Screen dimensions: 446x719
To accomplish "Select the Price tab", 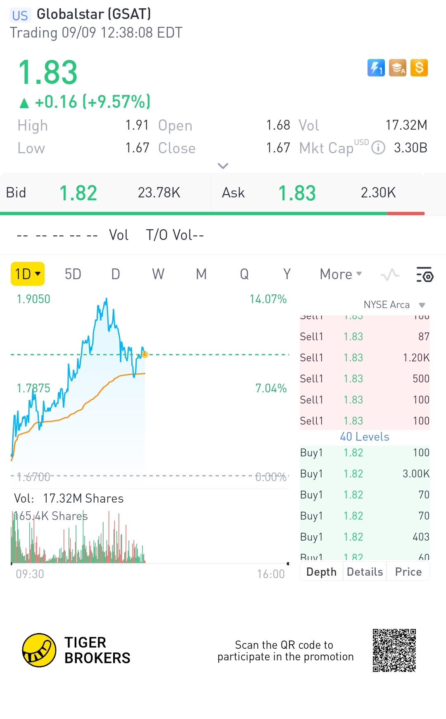I will tap(408, 572).
